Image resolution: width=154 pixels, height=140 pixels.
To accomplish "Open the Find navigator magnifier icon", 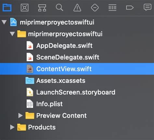I will (x=59, y=7).
